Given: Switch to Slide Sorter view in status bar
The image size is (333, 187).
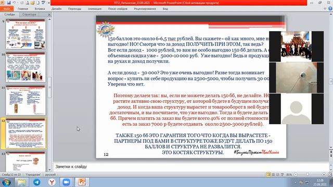Looking at the screenshot, I should [273, 175].
